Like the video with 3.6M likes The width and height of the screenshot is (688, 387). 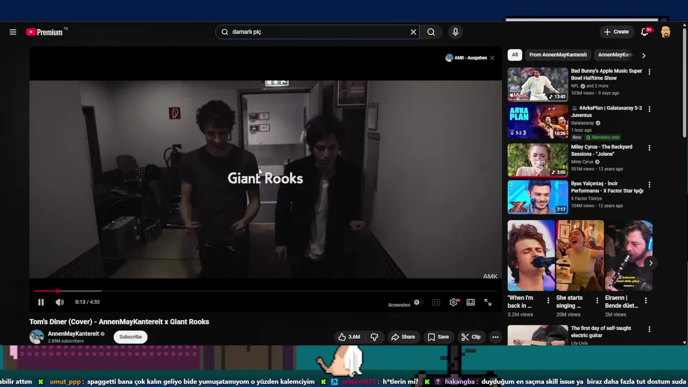349,337
